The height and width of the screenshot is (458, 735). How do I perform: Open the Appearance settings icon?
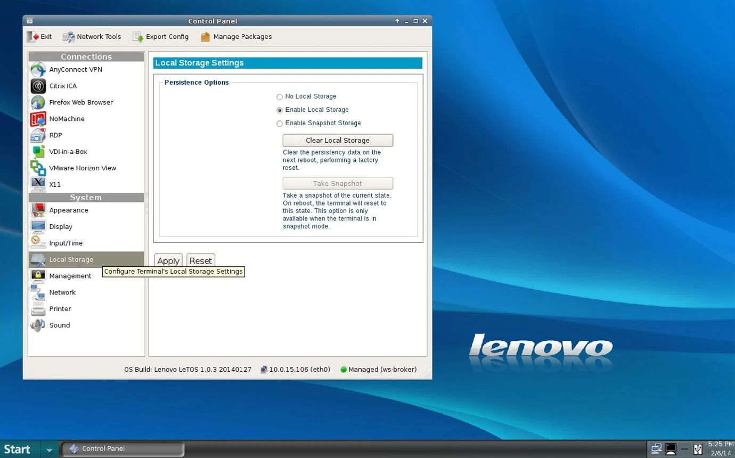click(38, 210)
